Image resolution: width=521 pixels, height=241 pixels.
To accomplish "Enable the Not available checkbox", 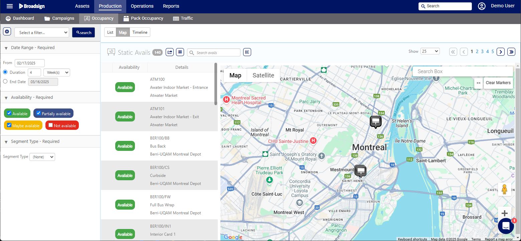I will [x=51, y=125].
